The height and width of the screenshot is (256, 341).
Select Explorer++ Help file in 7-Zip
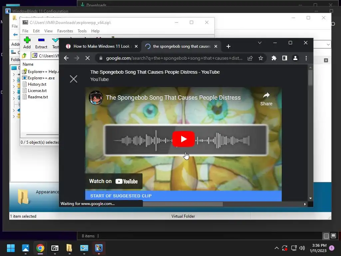click(40, 71)
